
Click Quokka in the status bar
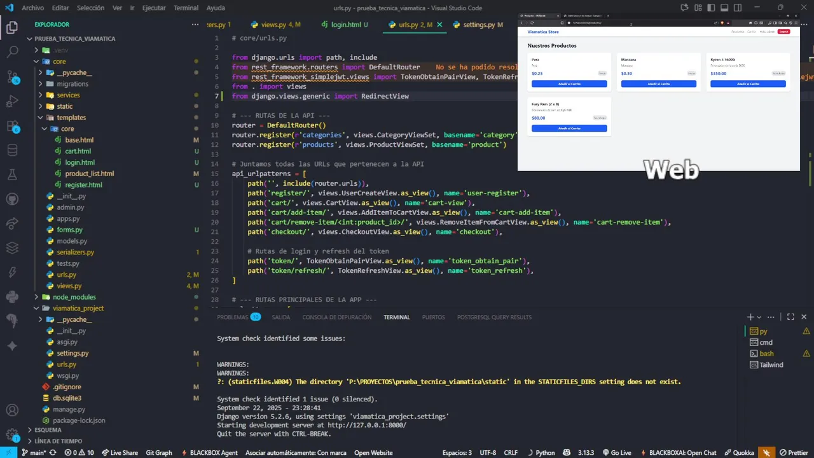[x=738, y=452]
